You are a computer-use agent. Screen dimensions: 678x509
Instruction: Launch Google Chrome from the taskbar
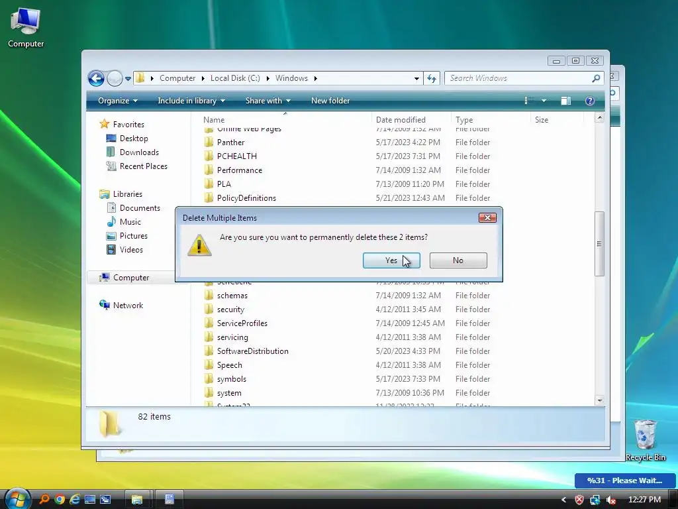point(59,500)
